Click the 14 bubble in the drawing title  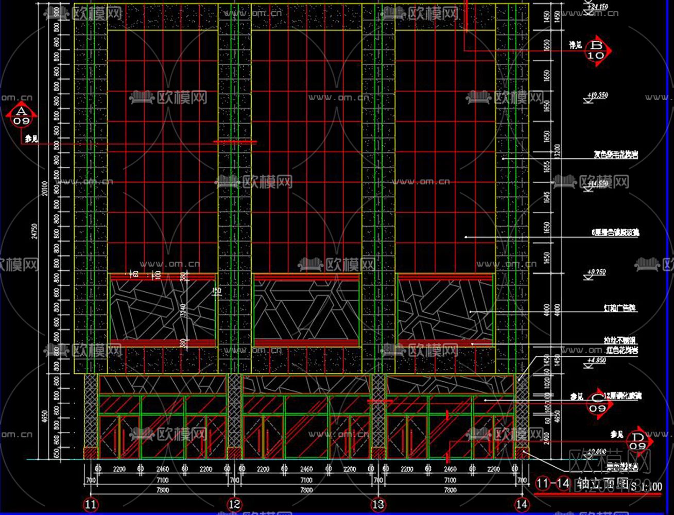563,484
